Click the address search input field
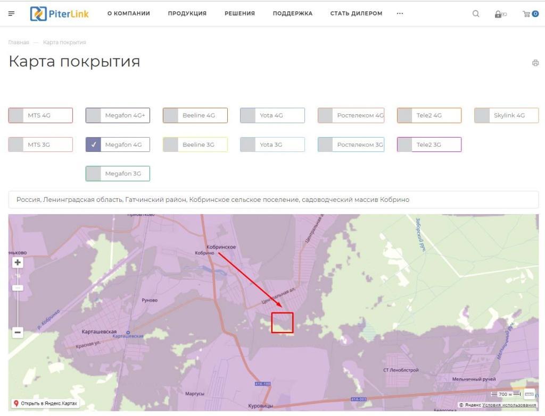The image size is (545, 416). pyautogui.click(x=274, y=200)
